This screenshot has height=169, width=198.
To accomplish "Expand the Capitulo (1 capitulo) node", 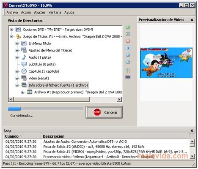I will click(17, 71).
